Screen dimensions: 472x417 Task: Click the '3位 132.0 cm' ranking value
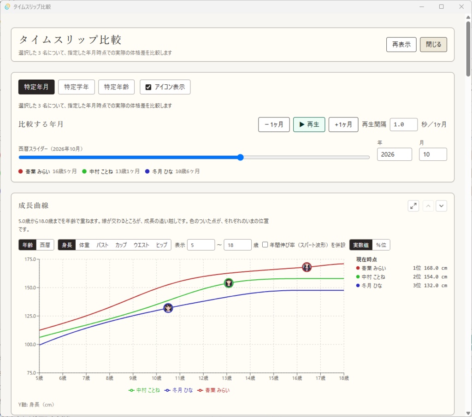coord(430,286)
